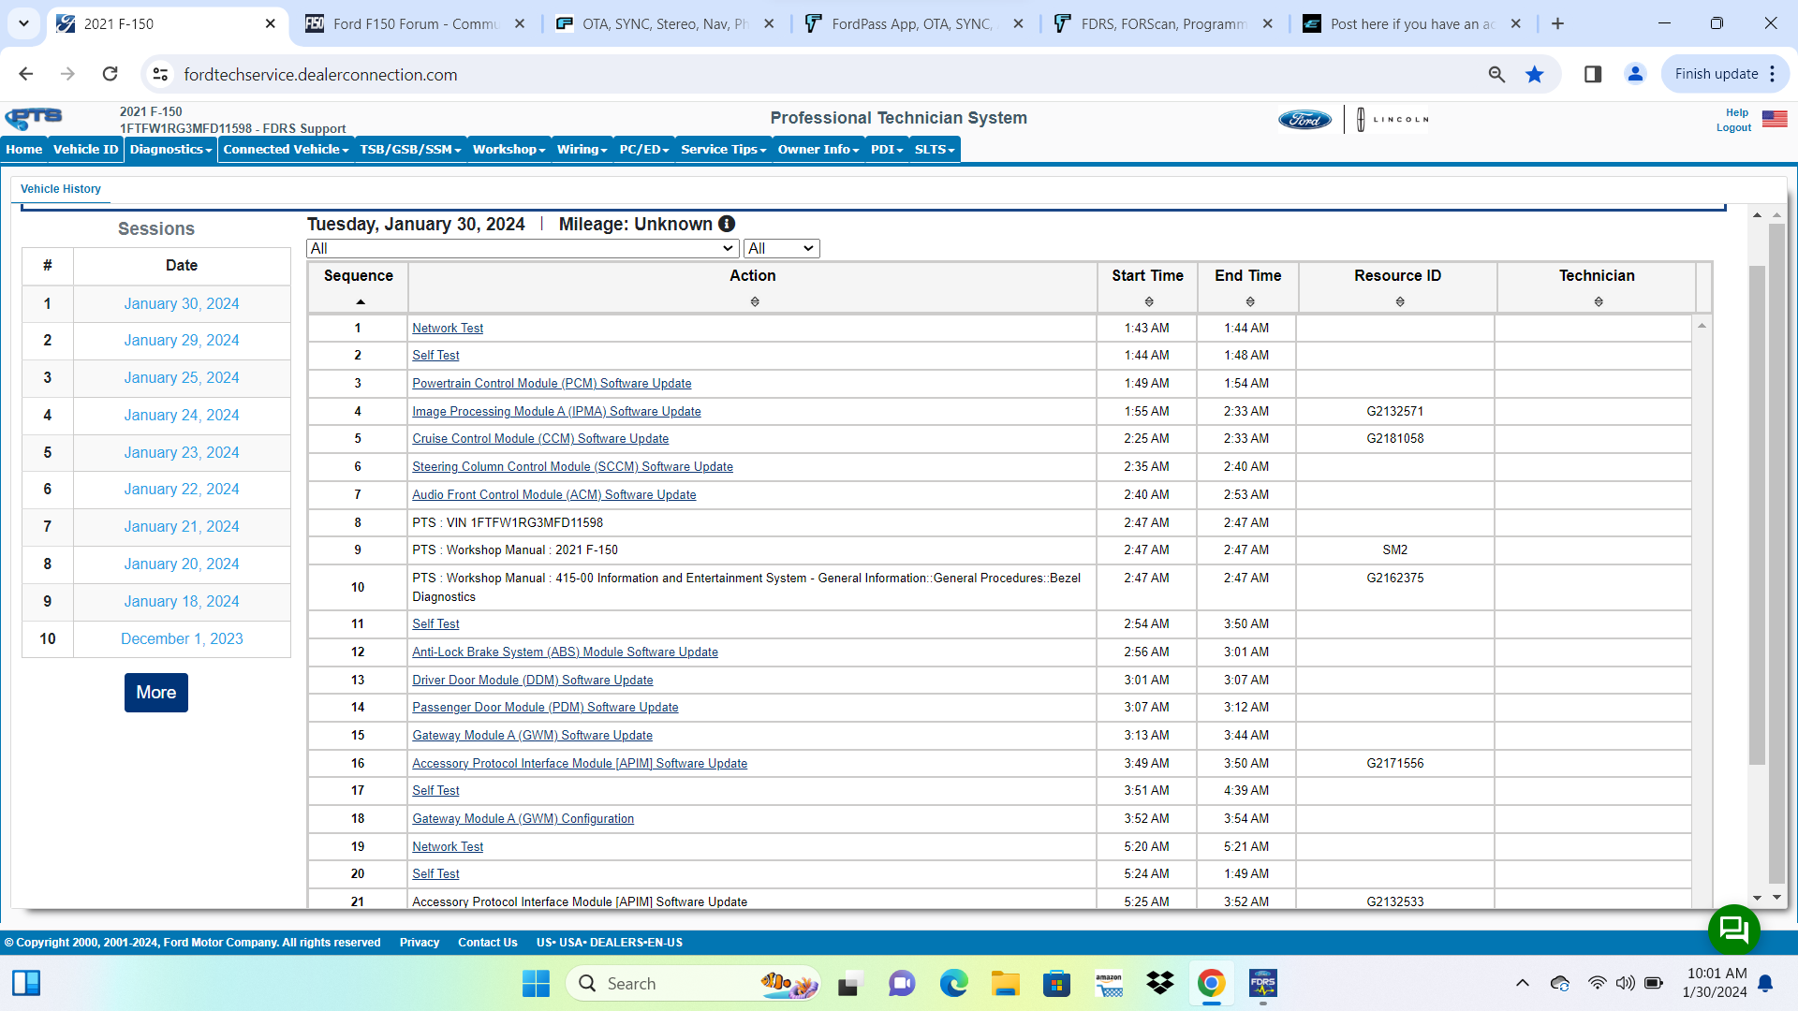The width and height of the screenshot is (1798, 1011).
Task: Click the More button under Sessions
Action: pos(155,693)
